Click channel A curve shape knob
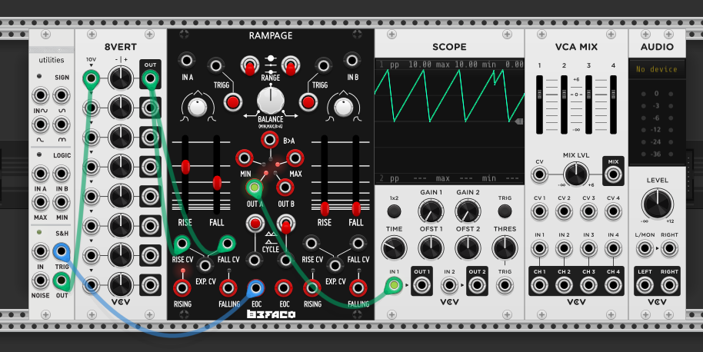This screenshot has height=352, width=703. [x=198, y=107]
